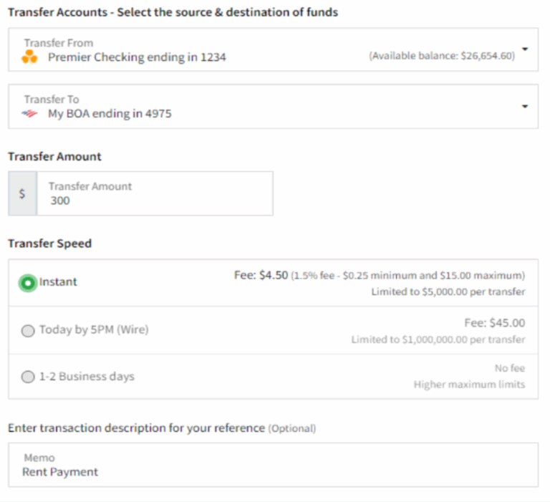The image size is (550, 502).
Task: Select the 1-2 Business days radio button
Action: point(28,377)
